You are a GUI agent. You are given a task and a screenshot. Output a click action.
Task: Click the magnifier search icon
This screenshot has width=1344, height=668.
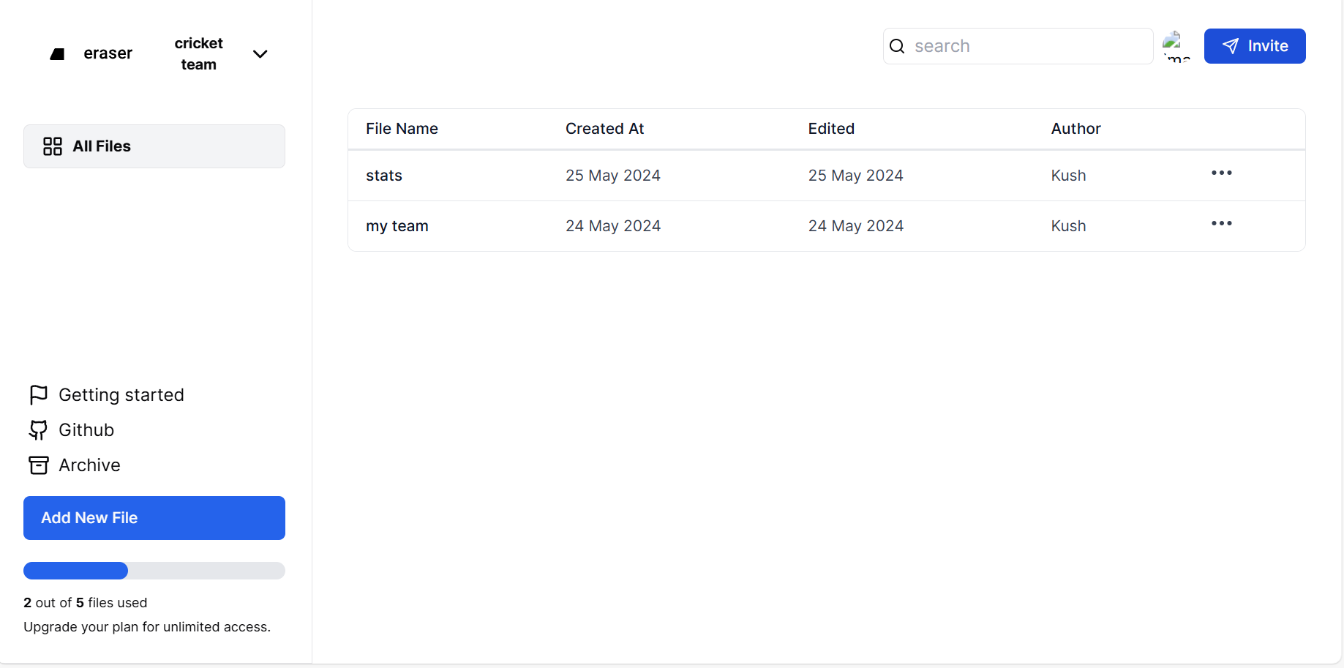click(x=897, y=46)
